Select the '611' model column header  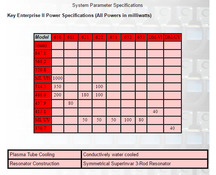pos(71,37)
